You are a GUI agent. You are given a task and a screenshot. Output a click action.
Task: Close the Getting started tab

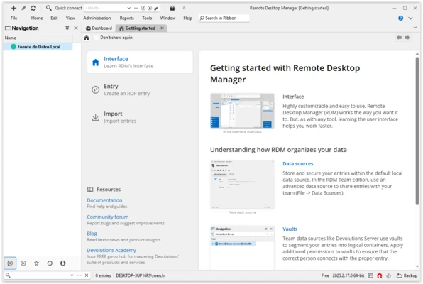click(162, 28)
